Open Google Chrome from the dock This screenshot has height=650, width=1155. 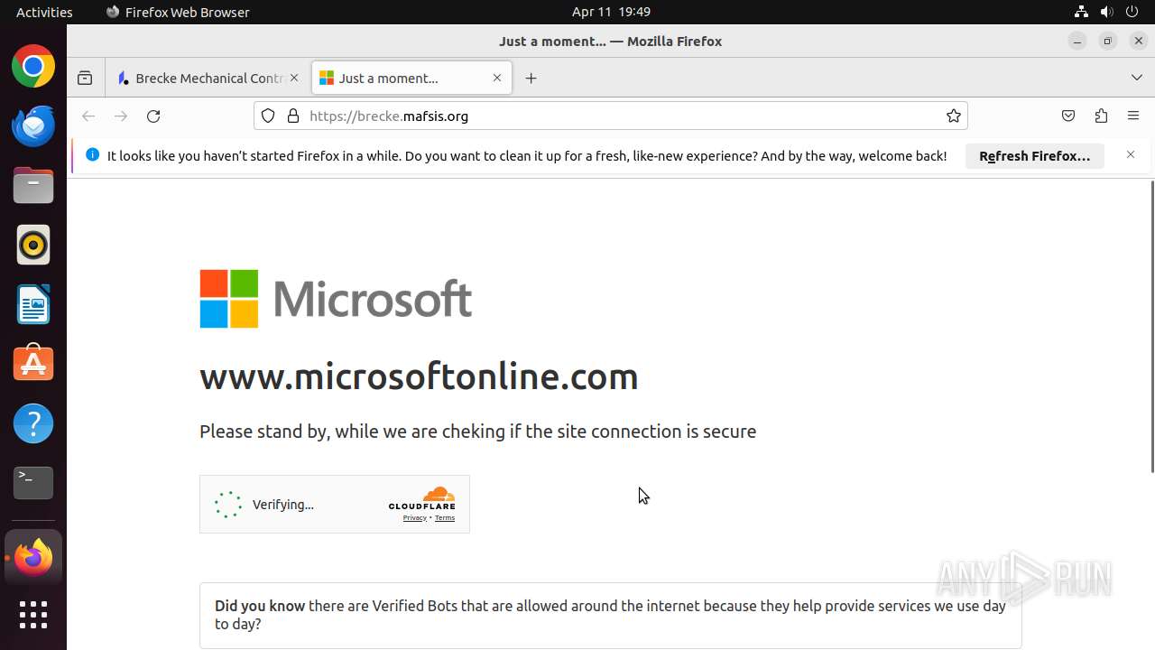(x=33, y=67)
